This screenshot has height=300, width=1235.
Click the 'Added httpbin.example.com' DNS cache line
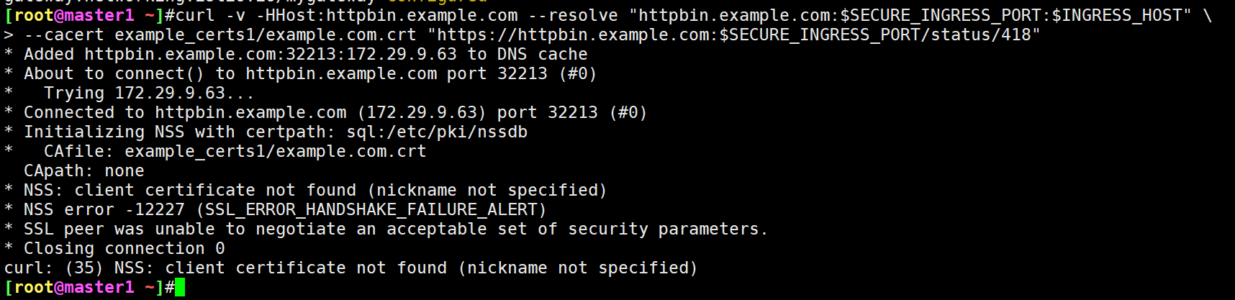pyautogui.click(x=296, y=54)
